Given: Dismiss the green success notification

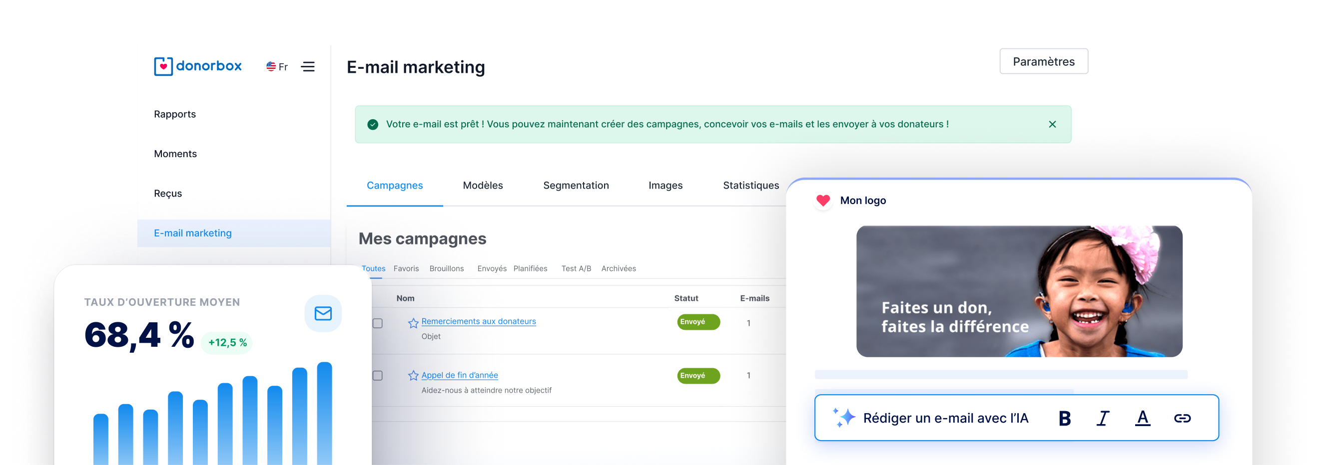Looking at the screenshot, I should click(1052, 124).
